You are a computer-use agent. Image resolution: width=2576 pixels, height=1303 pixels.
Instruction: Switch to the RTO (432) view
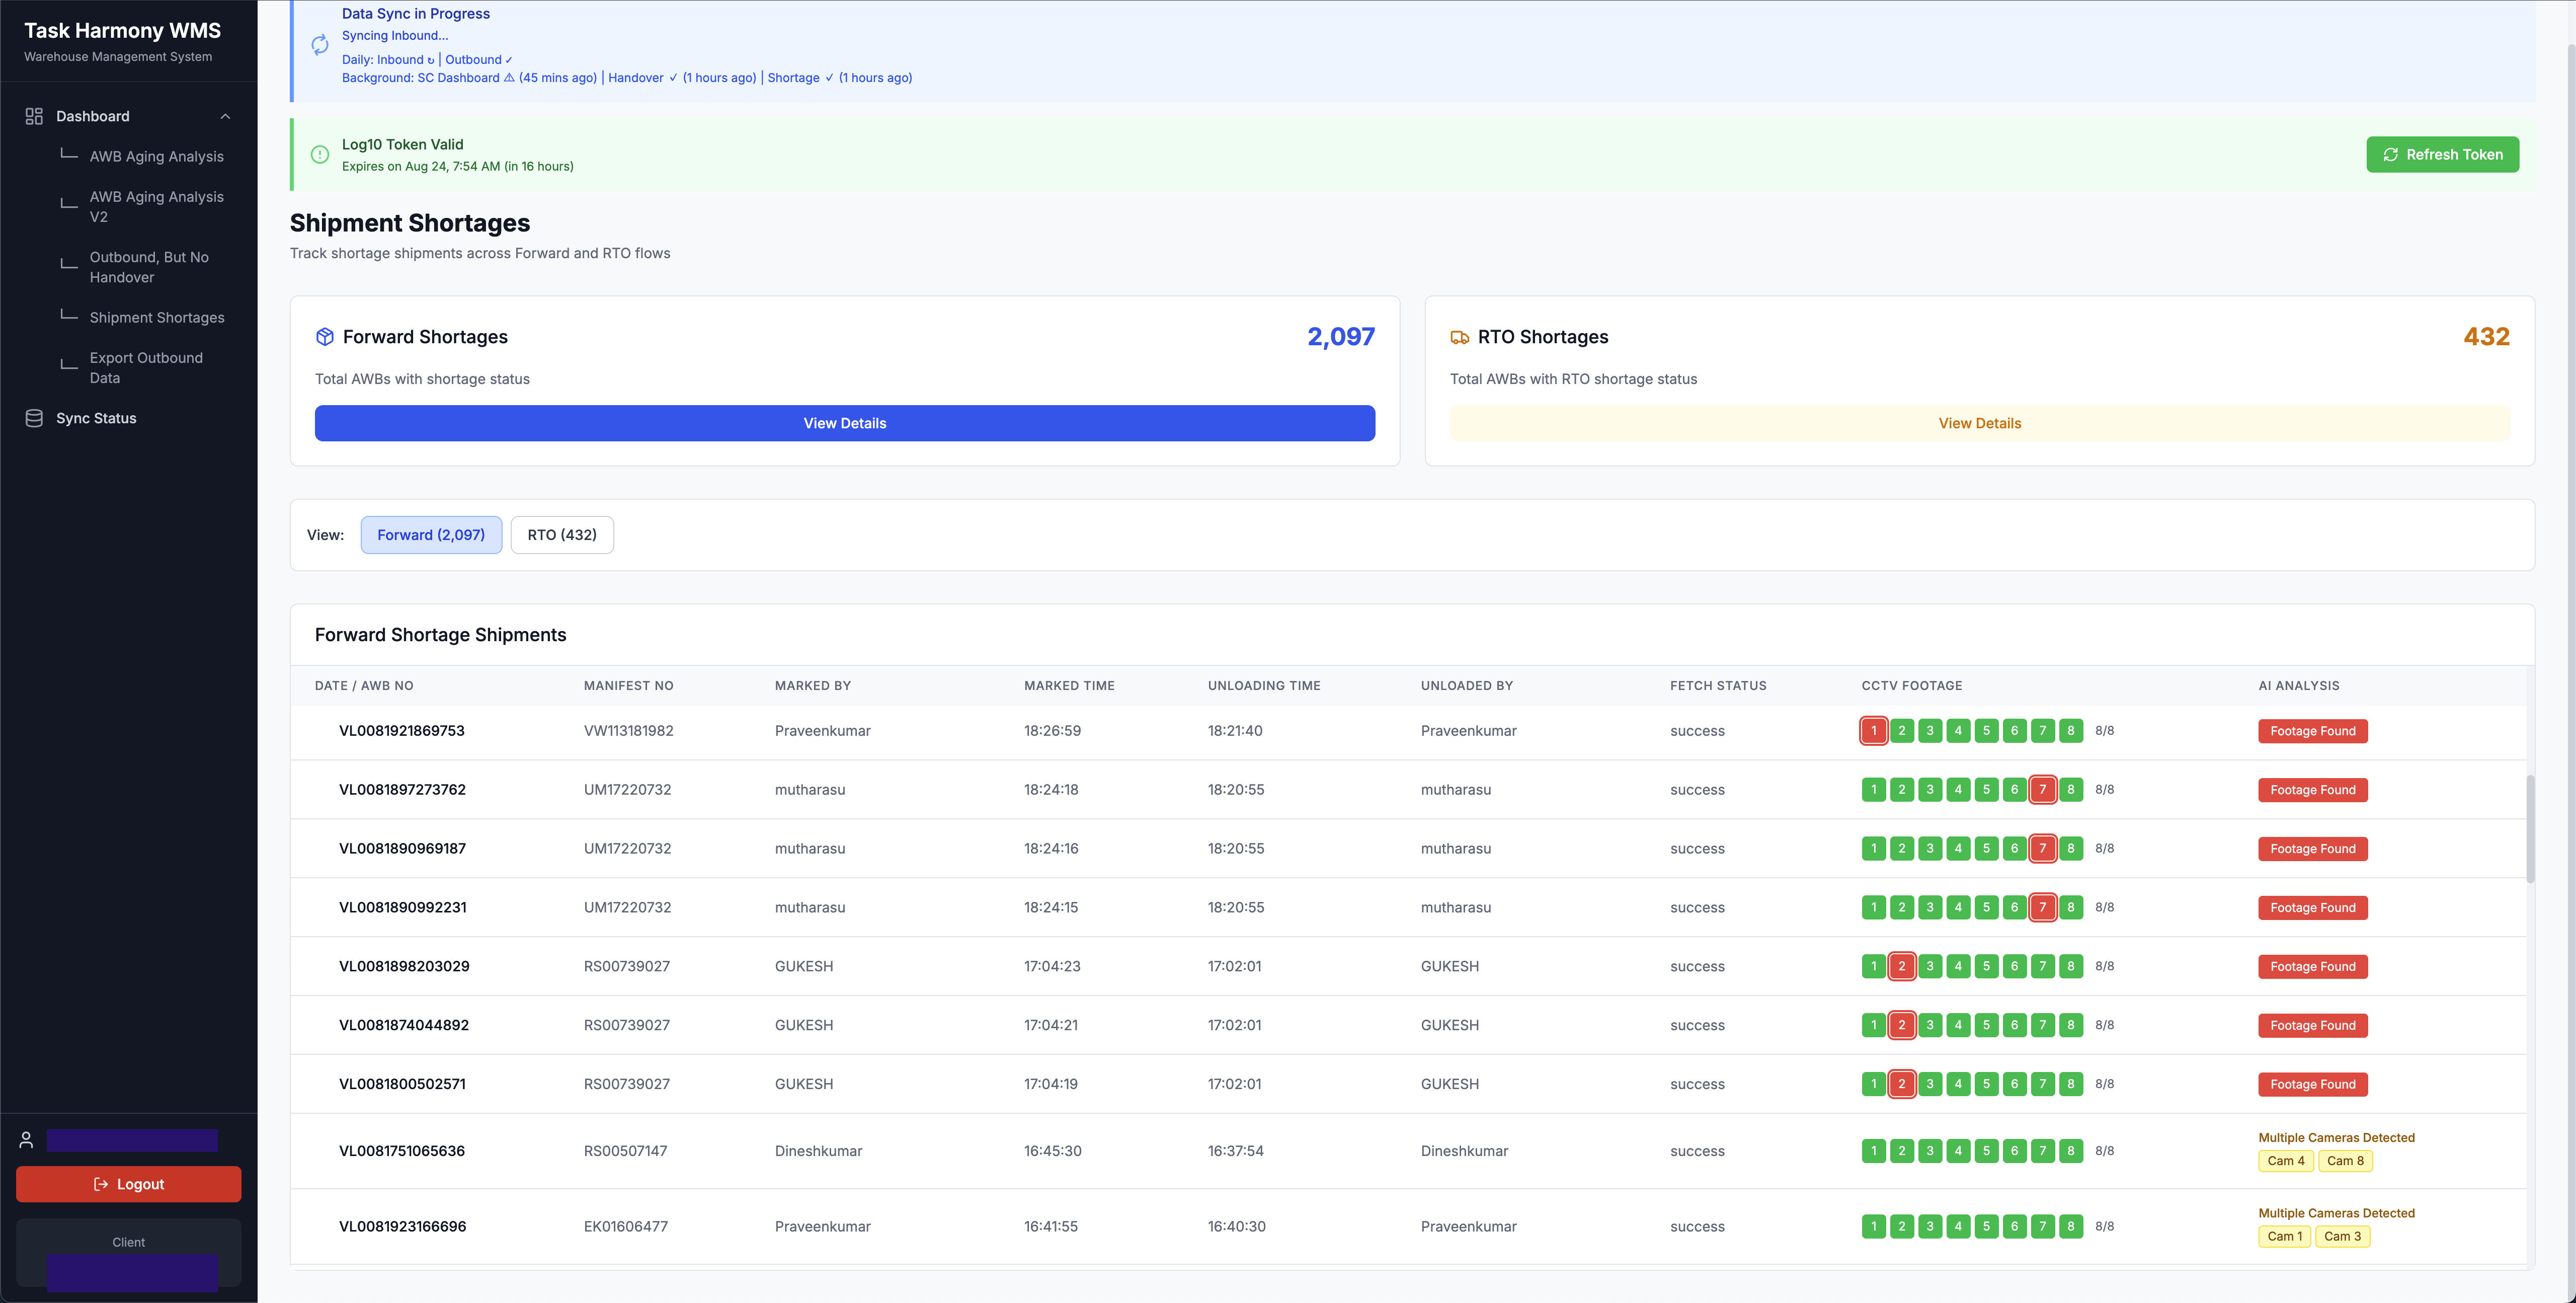562,535
